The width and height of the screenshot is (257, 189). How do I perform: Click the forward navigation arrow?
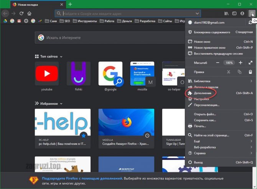pos(13,13)
